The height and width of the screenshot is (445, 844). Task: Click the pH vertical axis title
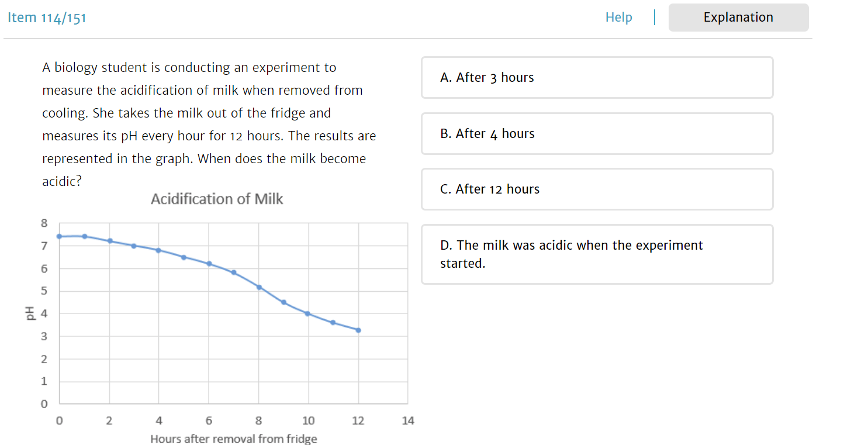coord(27,313)
